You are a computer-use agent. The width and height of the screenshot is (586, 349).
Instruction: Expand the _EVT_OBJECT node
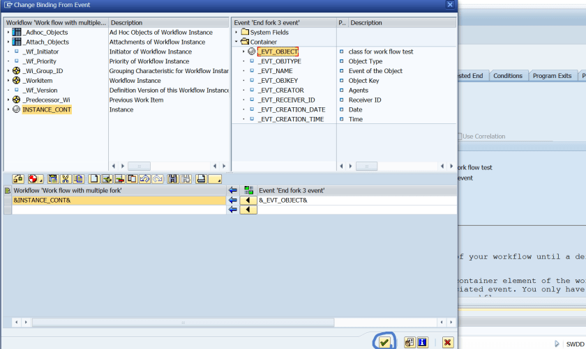(243, 52)
